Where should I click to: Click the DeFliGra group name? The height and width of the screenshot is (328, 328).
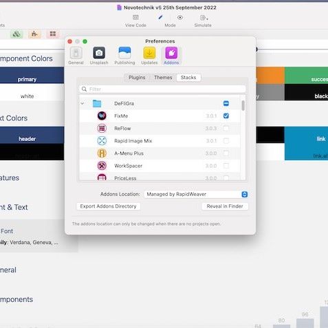(x=124, y=104)
